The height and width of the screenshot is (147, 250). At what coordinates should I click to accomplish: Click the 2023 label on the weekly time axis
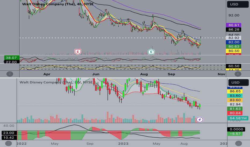(123, 144)
